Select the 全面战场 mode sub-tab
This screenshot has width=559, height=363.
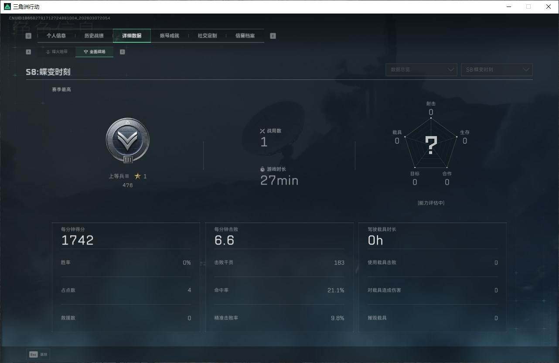94,51
